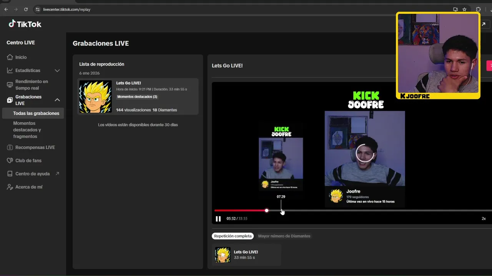Click 18 Diamantes text
The height and width of the screenshot is (276, 492).
(x=165, y=110)
